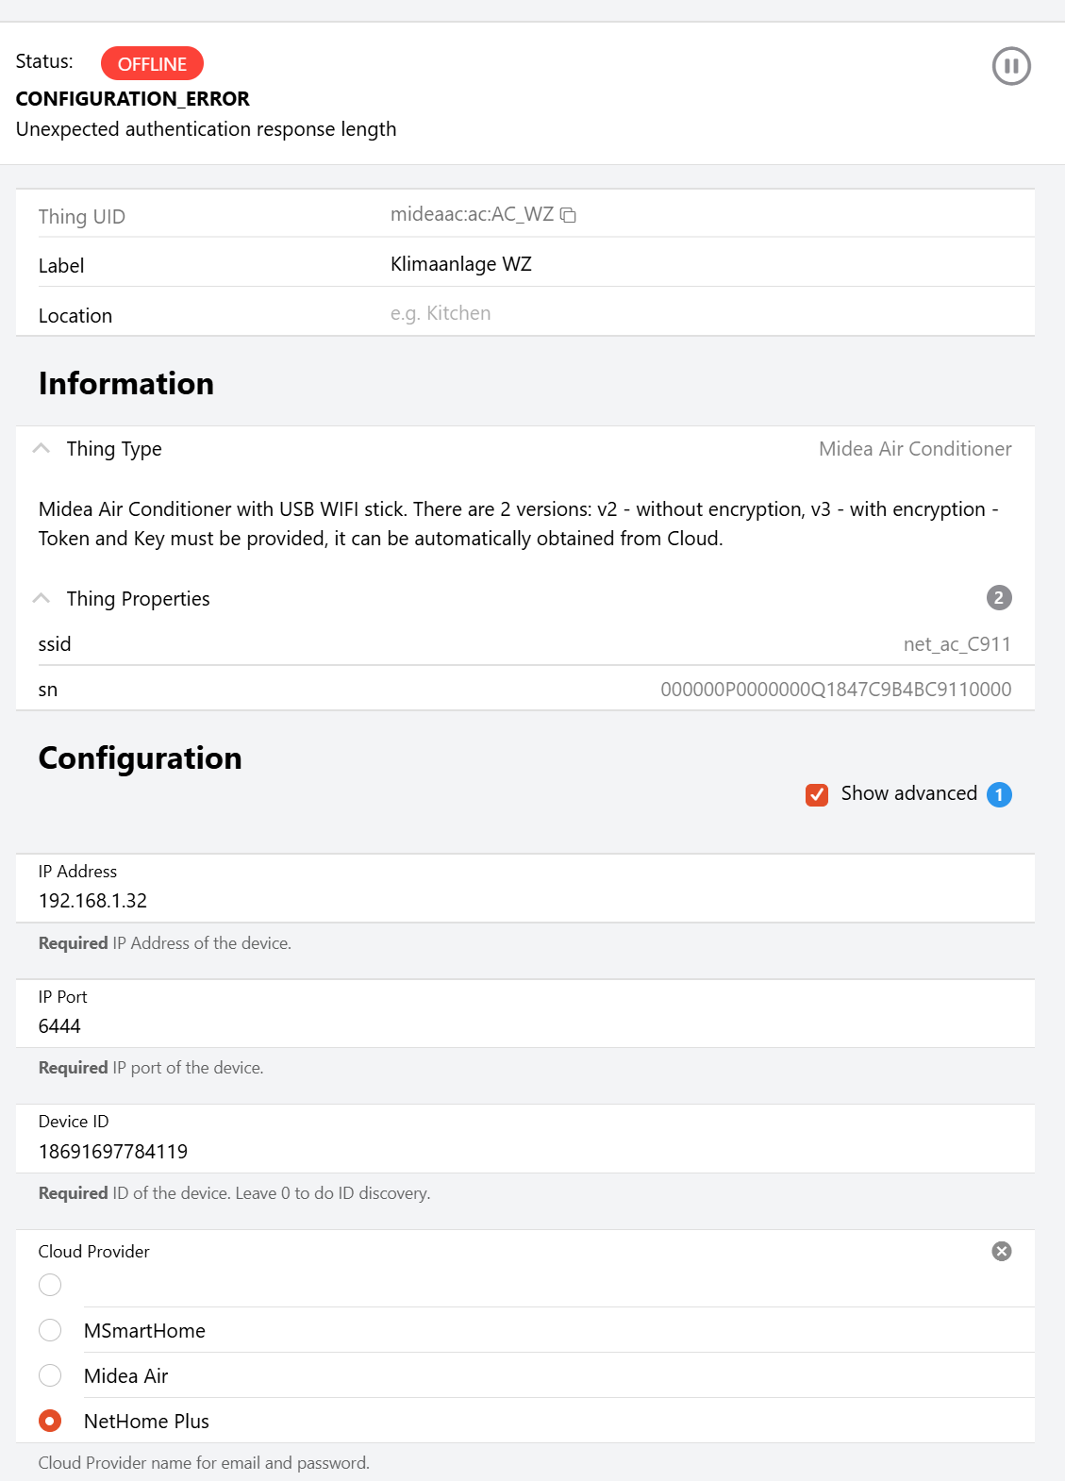The image size is (1065, 1481).
Task: Edit the IP Port field
Action: (525, 1014)
